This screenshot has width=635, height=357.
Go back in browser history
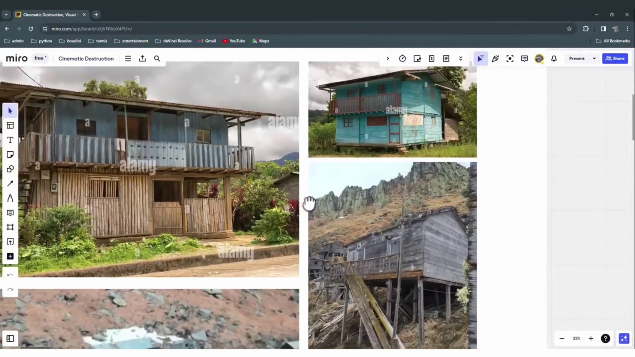7,29
